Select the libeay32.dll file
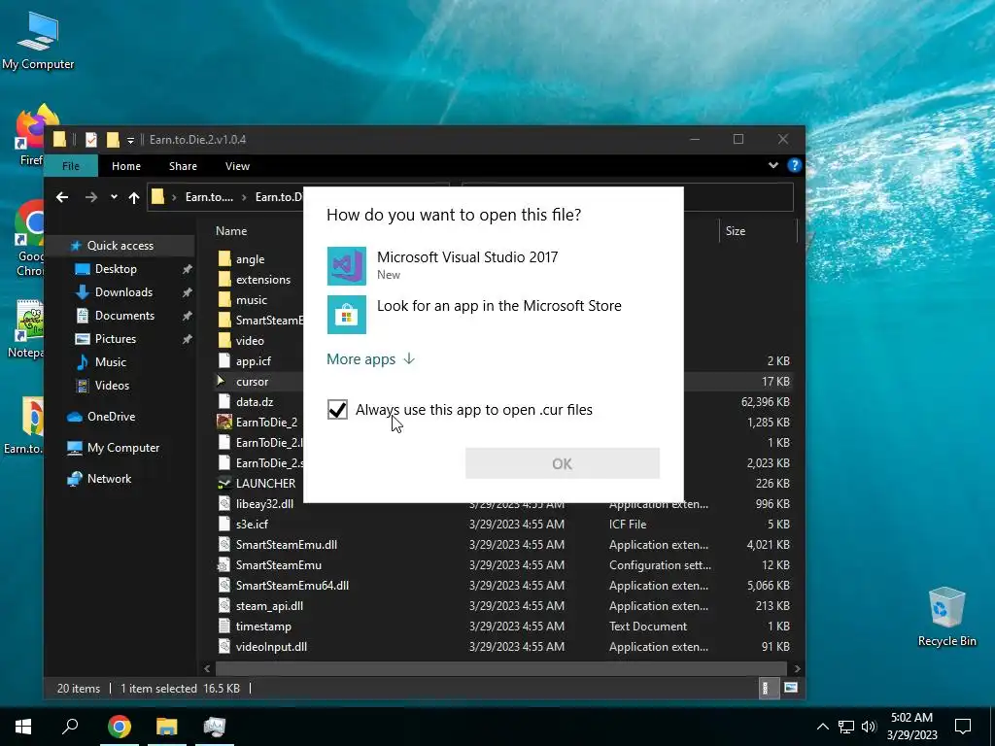 [x=264, y=504]
